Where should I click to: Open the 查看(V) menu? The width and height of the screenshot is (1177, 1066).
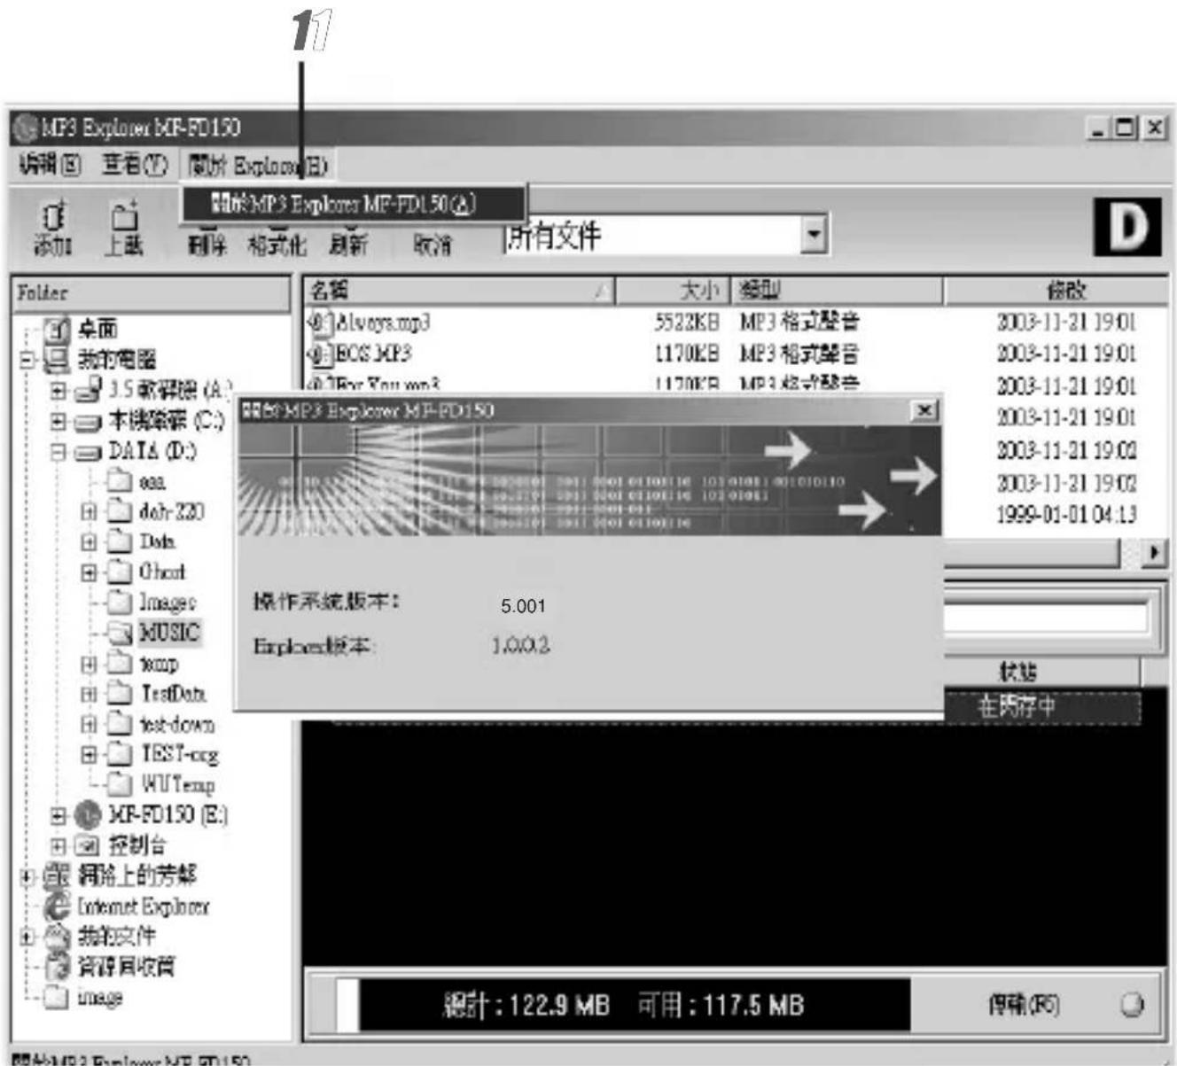coord(135,166)
